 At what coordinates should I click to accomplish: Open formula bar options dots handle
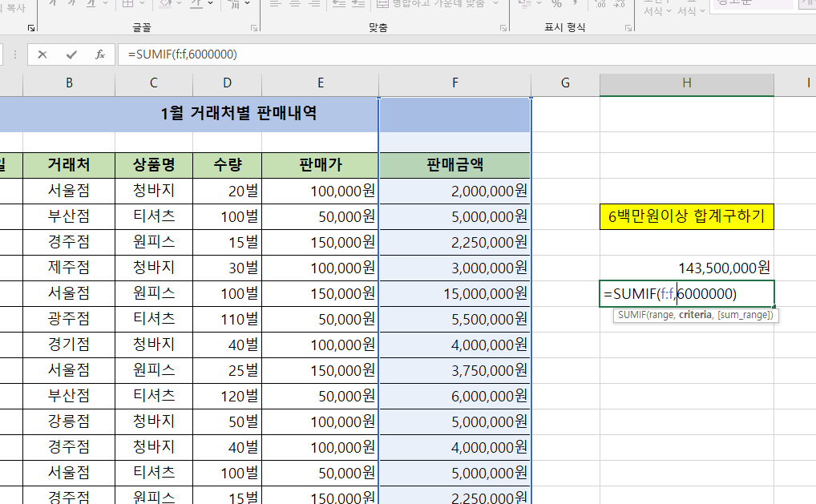tap(15, 54)
